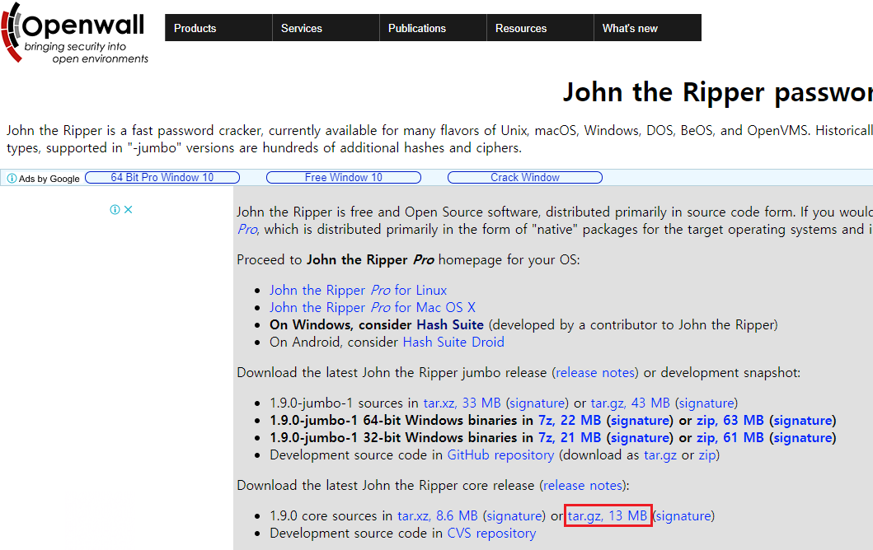
Task: Download 32-bit Windows binaries 7z, 21 MB
Action: [570, 438]
